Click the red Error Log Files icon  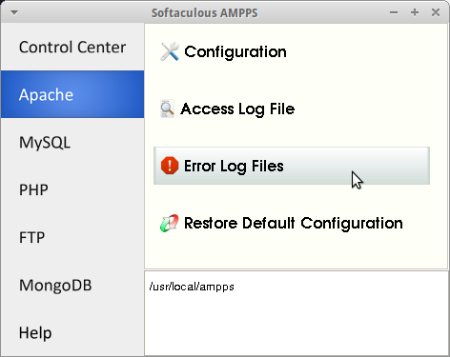(x=170, y=166)
